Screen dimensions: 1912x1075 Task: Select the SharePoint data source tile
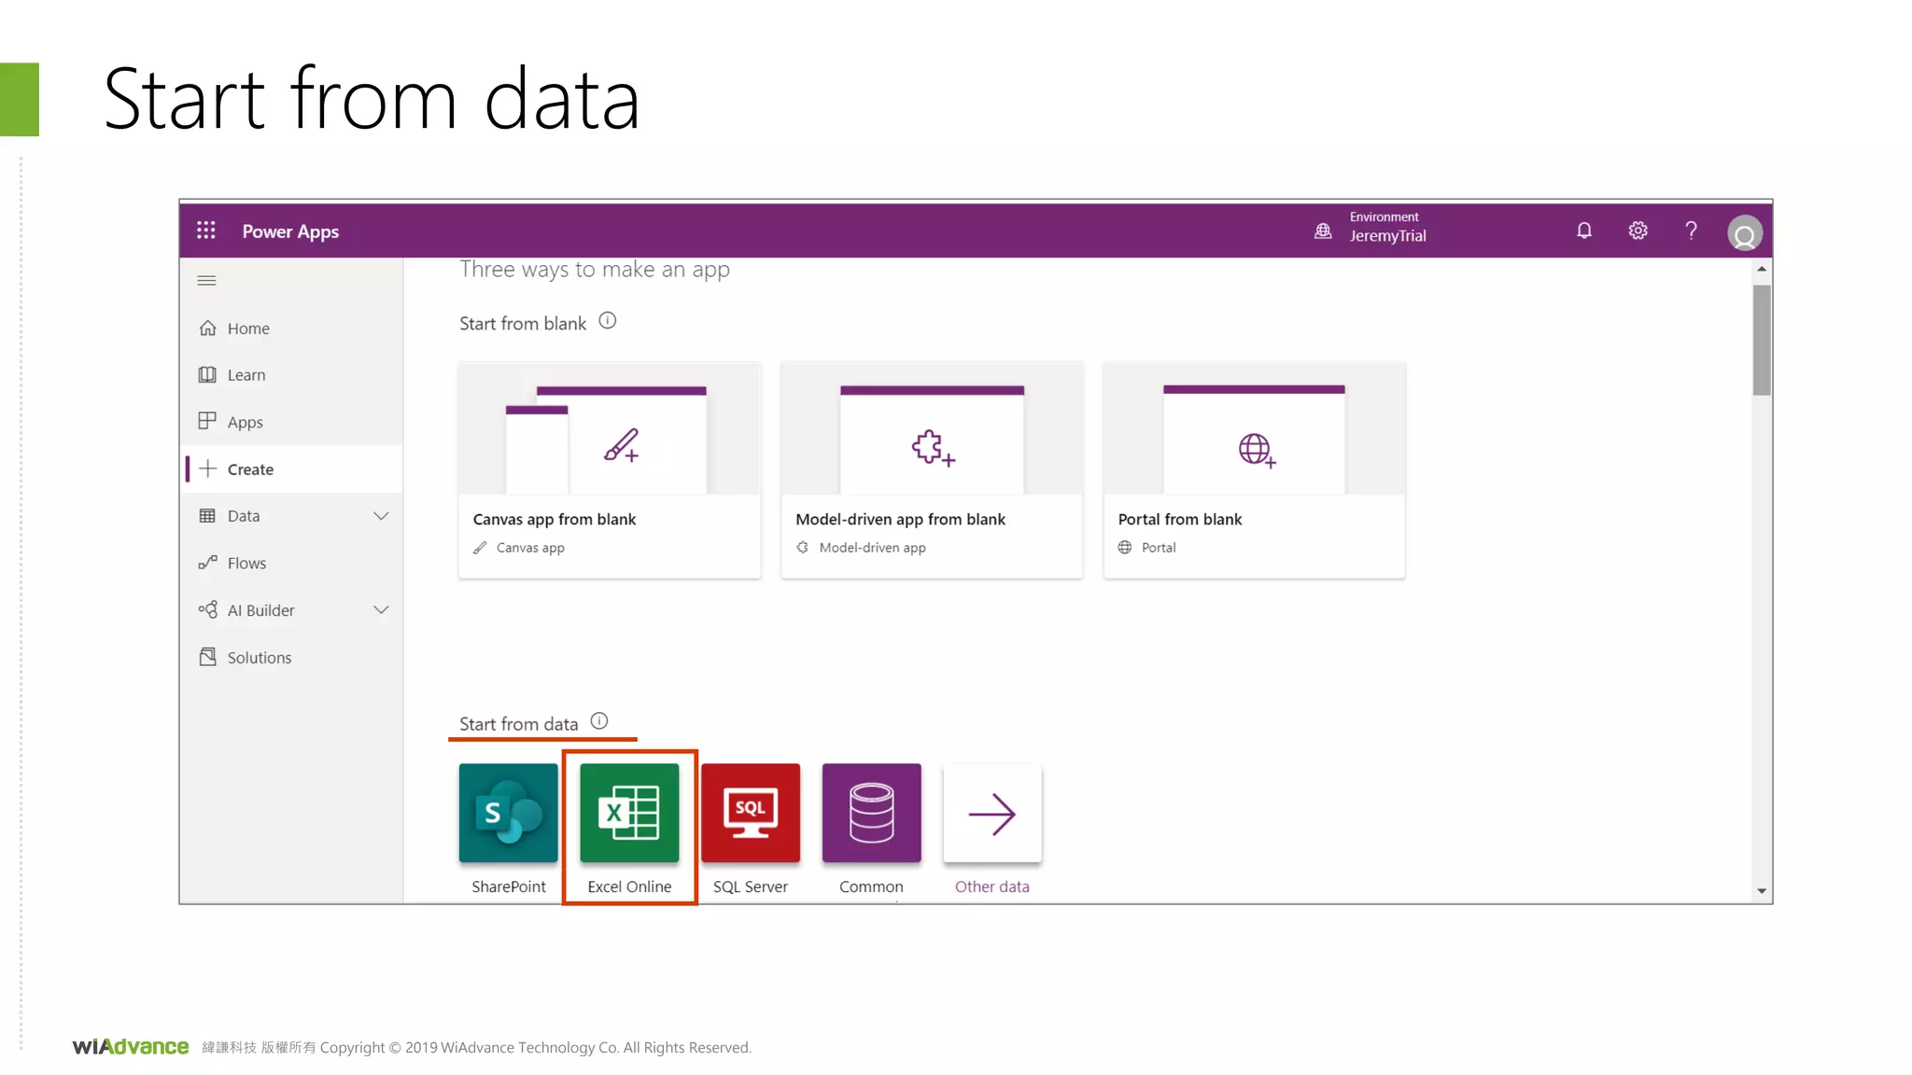pos(508,813)
